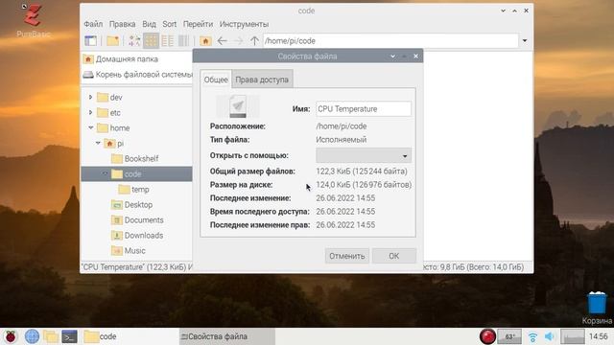
Task: Switch to compact list view mode
Action: pos(167,40)
